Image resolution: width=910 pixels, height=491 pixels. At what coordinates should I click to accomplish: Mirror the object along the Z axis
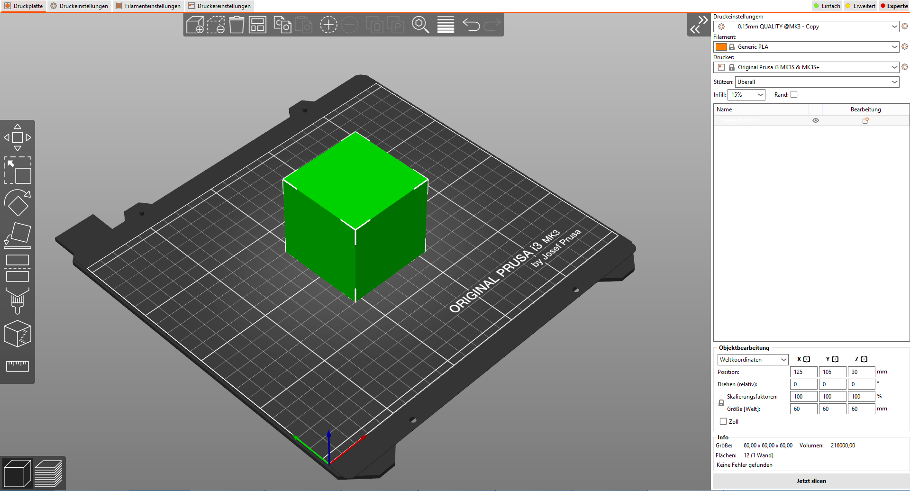point(864,359)
